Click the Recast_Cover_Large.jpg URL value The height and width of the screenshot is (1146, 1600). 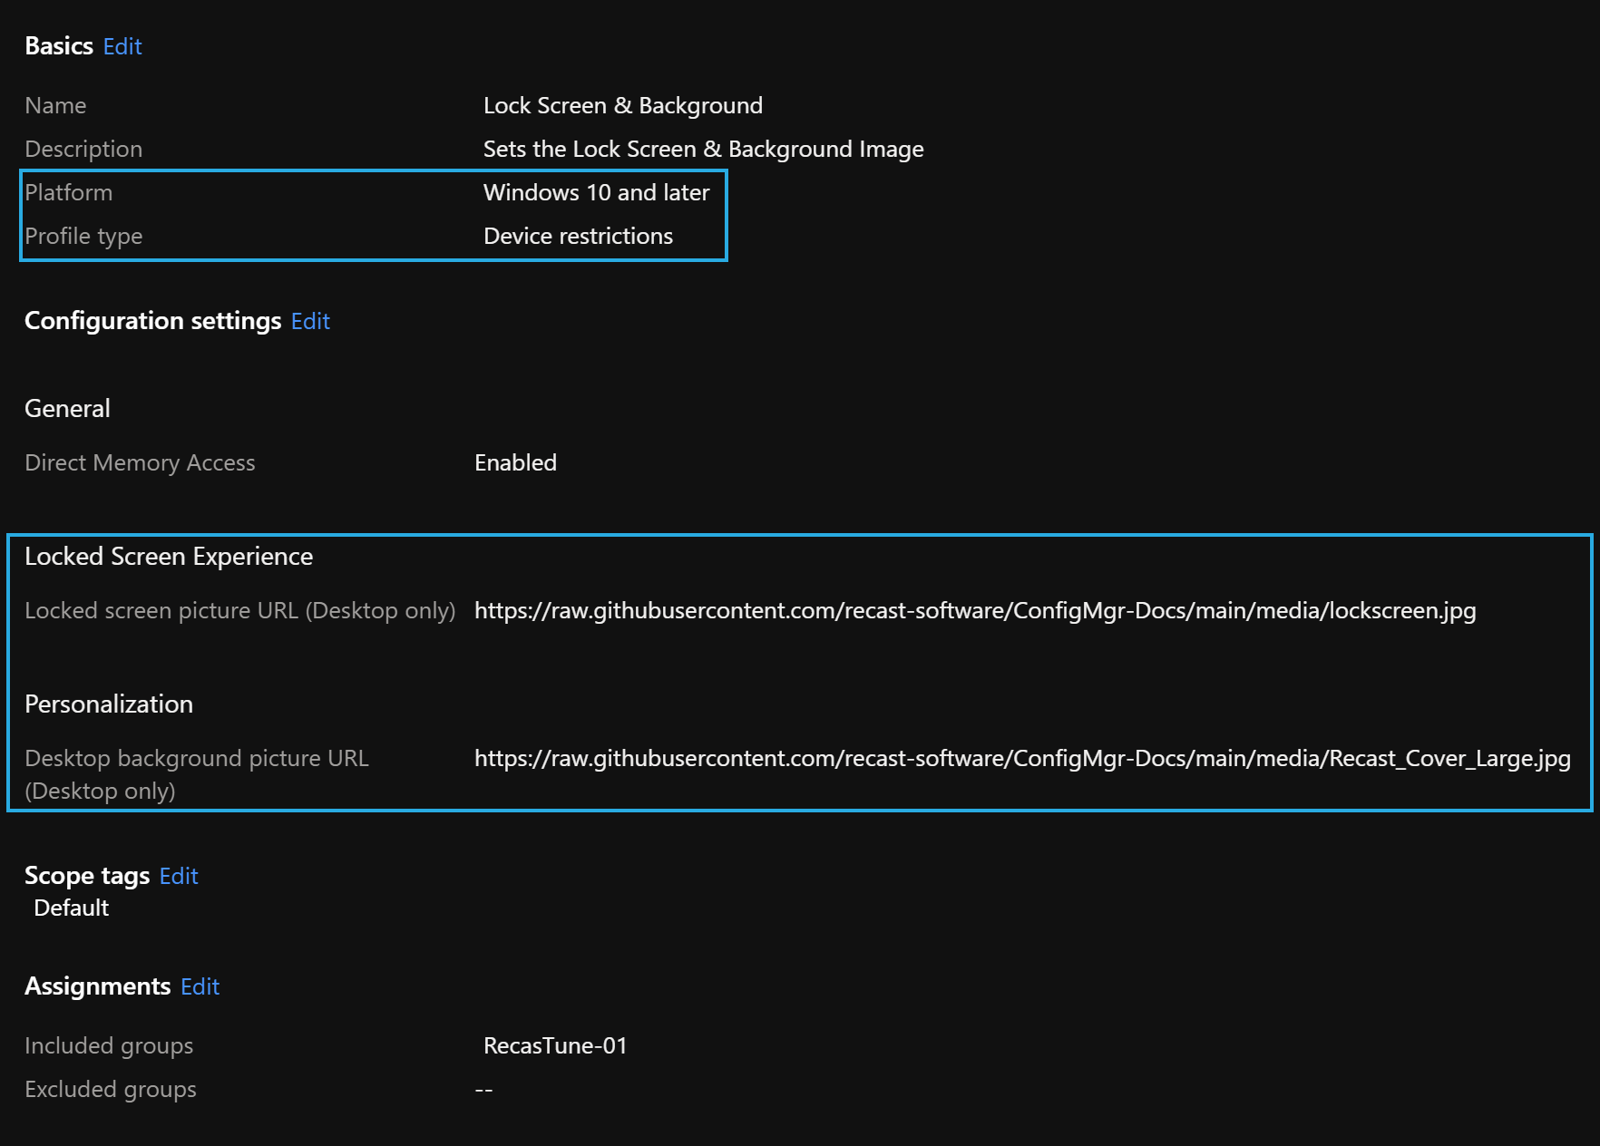(1022, 759)
